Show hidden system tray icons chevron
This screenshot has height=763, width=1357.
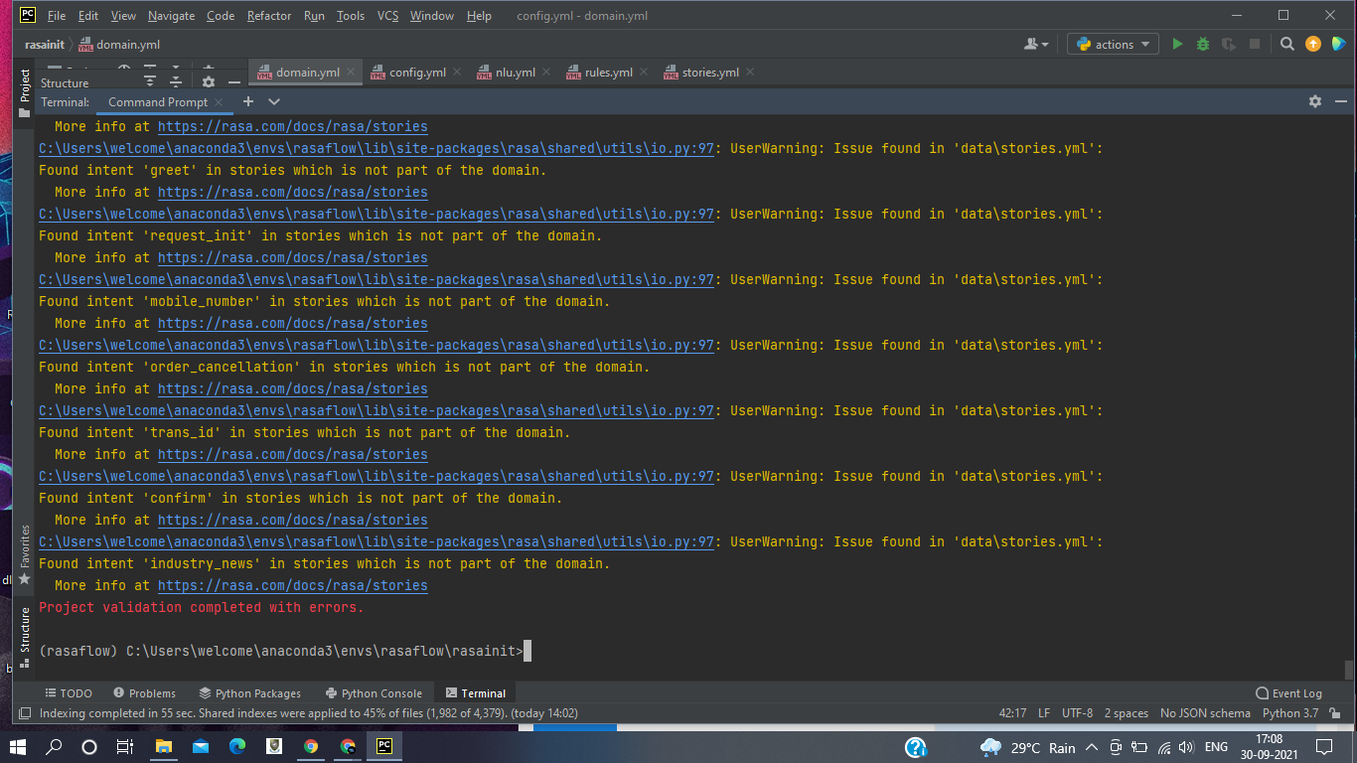[1092, 747]
